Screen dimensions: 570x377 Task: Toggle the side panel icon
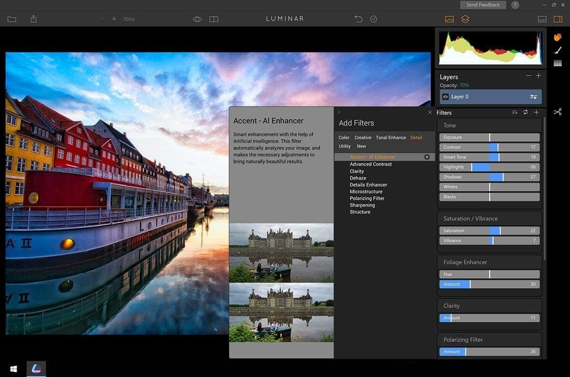pyautogui.click(x=558, y=19)
